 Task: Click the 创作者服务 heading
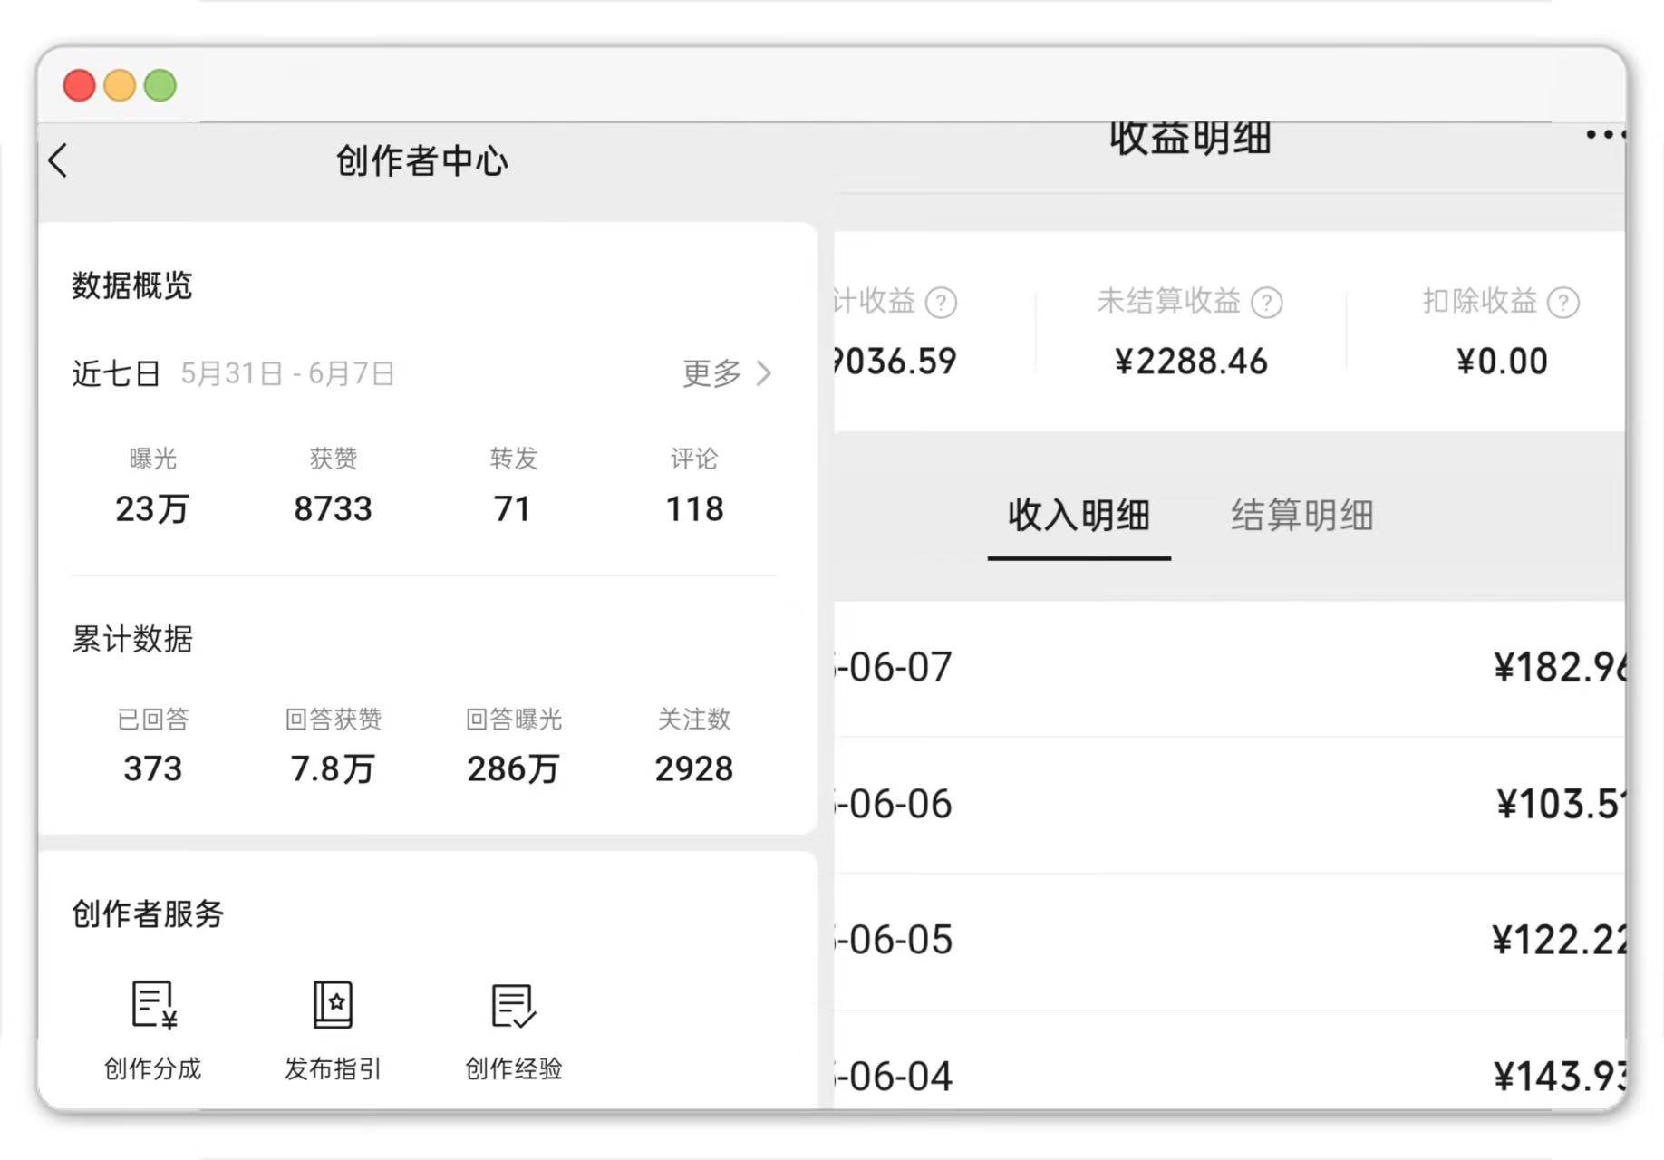click(x=148, y=913)
